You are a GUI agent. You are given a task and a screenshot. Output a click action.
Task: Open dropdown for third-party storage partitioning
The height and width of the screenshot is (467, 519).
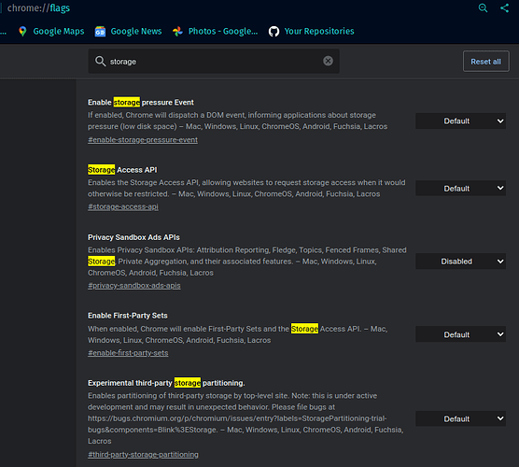point(460,419)
